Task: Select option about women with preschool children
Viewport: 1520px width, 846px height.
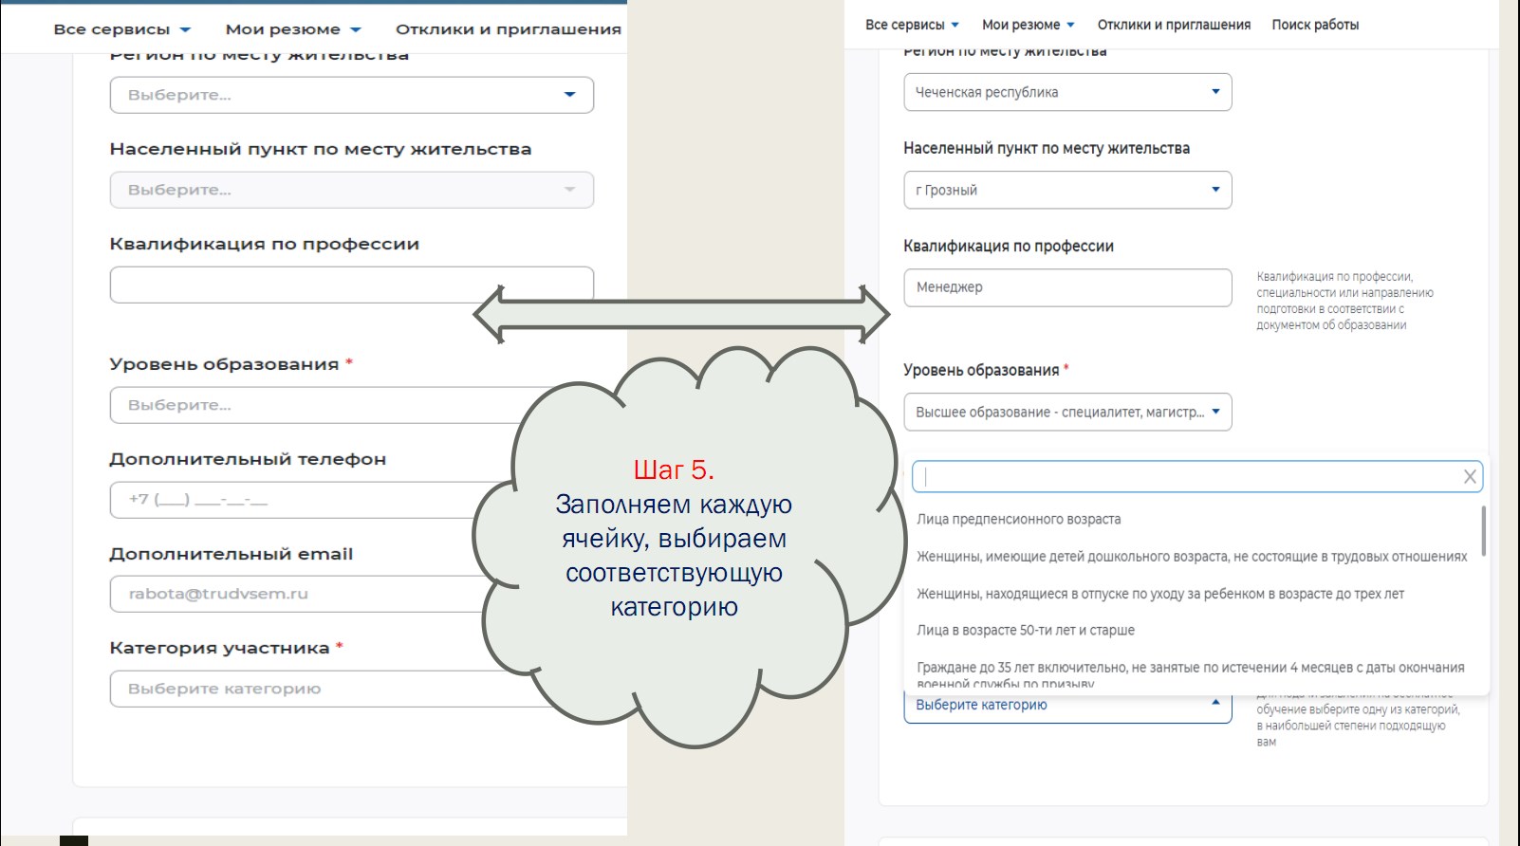Action: point(1191,557)
